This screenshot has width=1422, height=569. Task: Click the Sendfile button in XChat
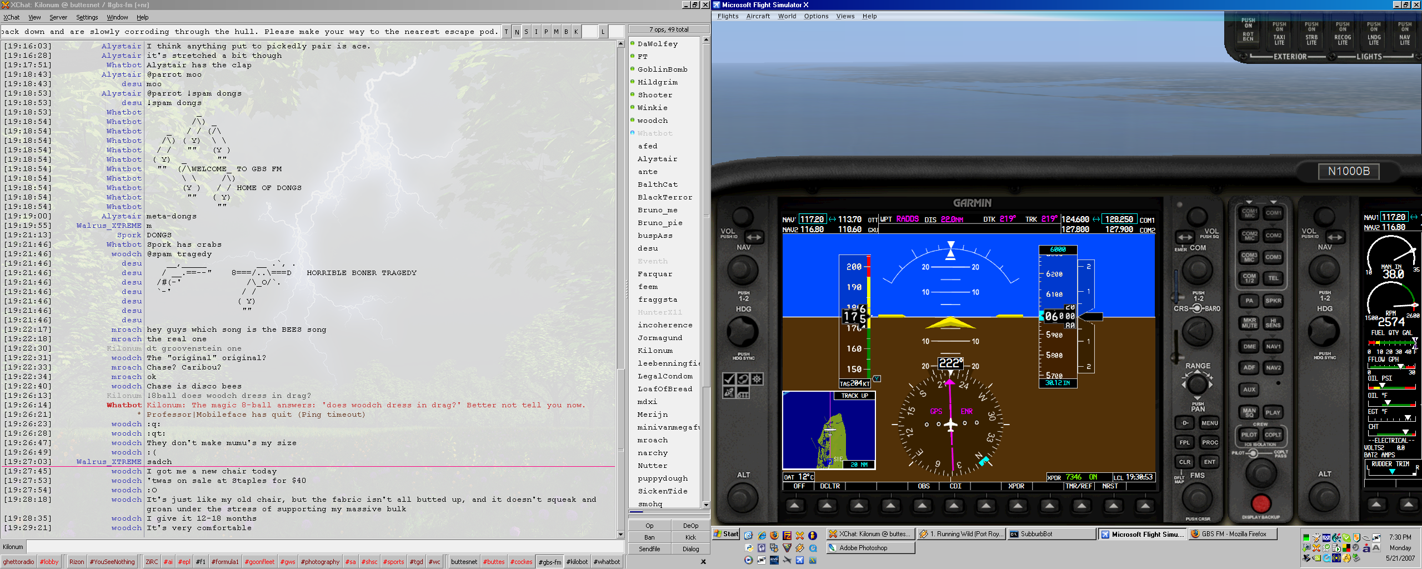(x=649, y=549)
